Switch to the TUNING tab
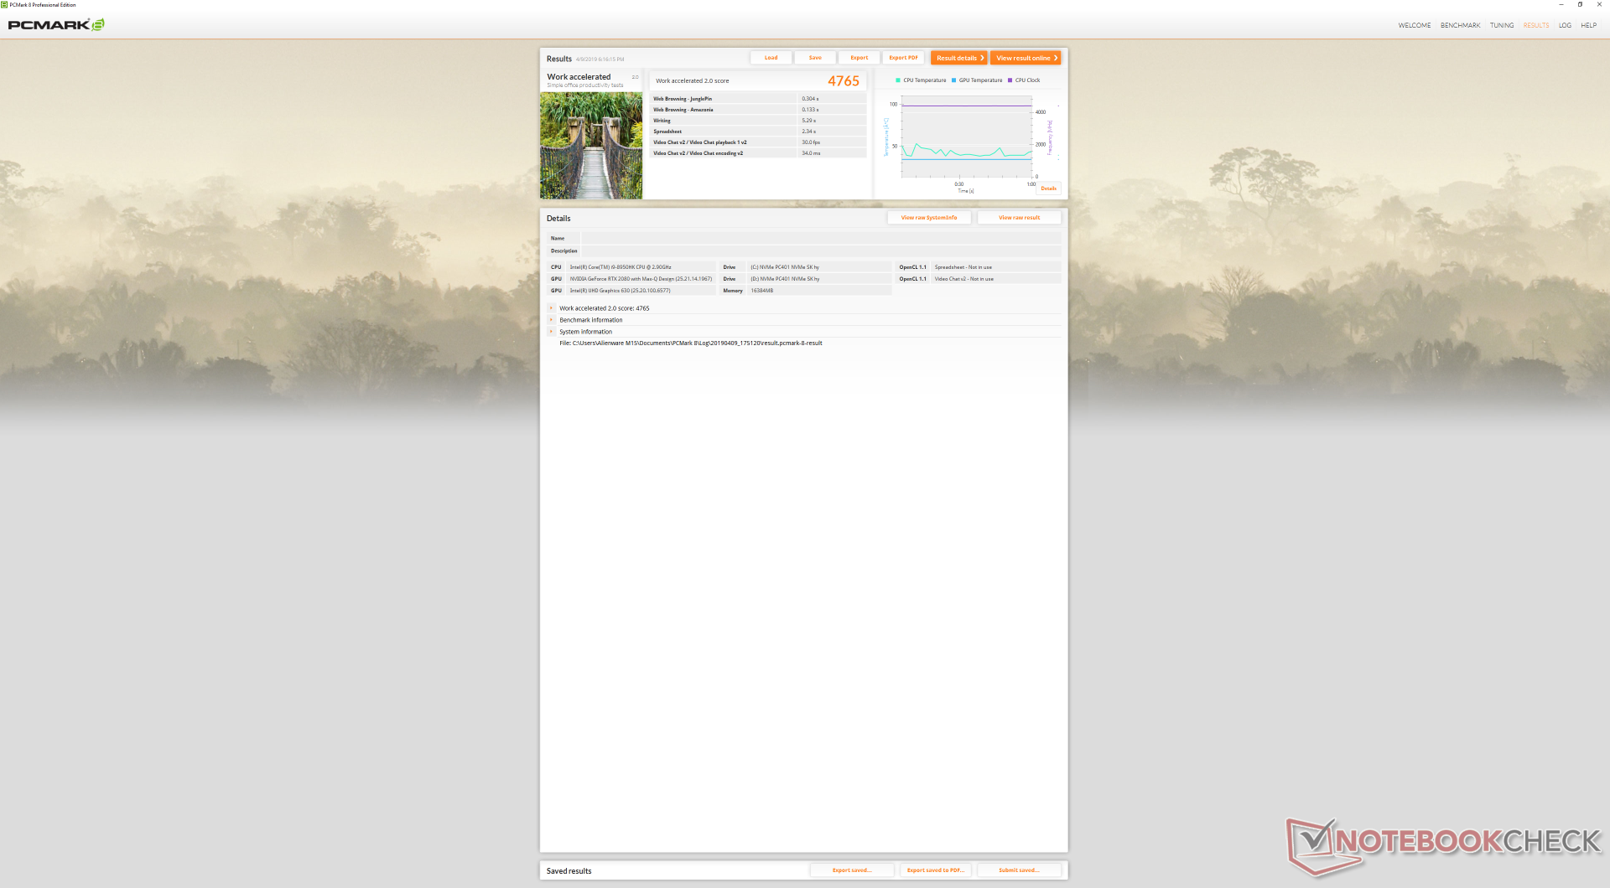Viewport: 1610px width, 888px height. pyautogui.click(x=1501, y=25)
